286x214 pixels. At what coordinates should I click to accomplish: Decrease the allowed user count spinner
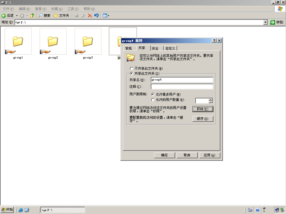click(211, 102)
